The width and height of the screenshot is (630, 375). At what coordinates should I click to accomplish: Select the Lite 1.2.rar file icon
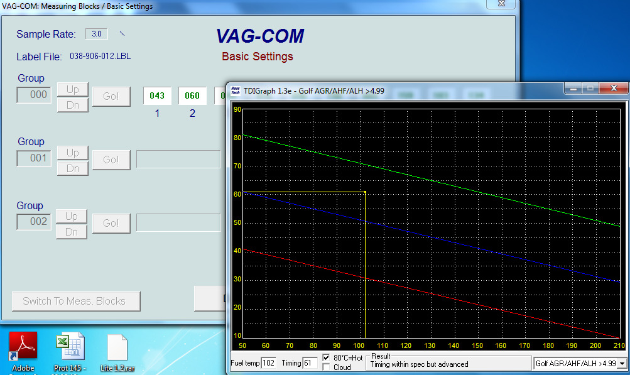pos(117,349)
